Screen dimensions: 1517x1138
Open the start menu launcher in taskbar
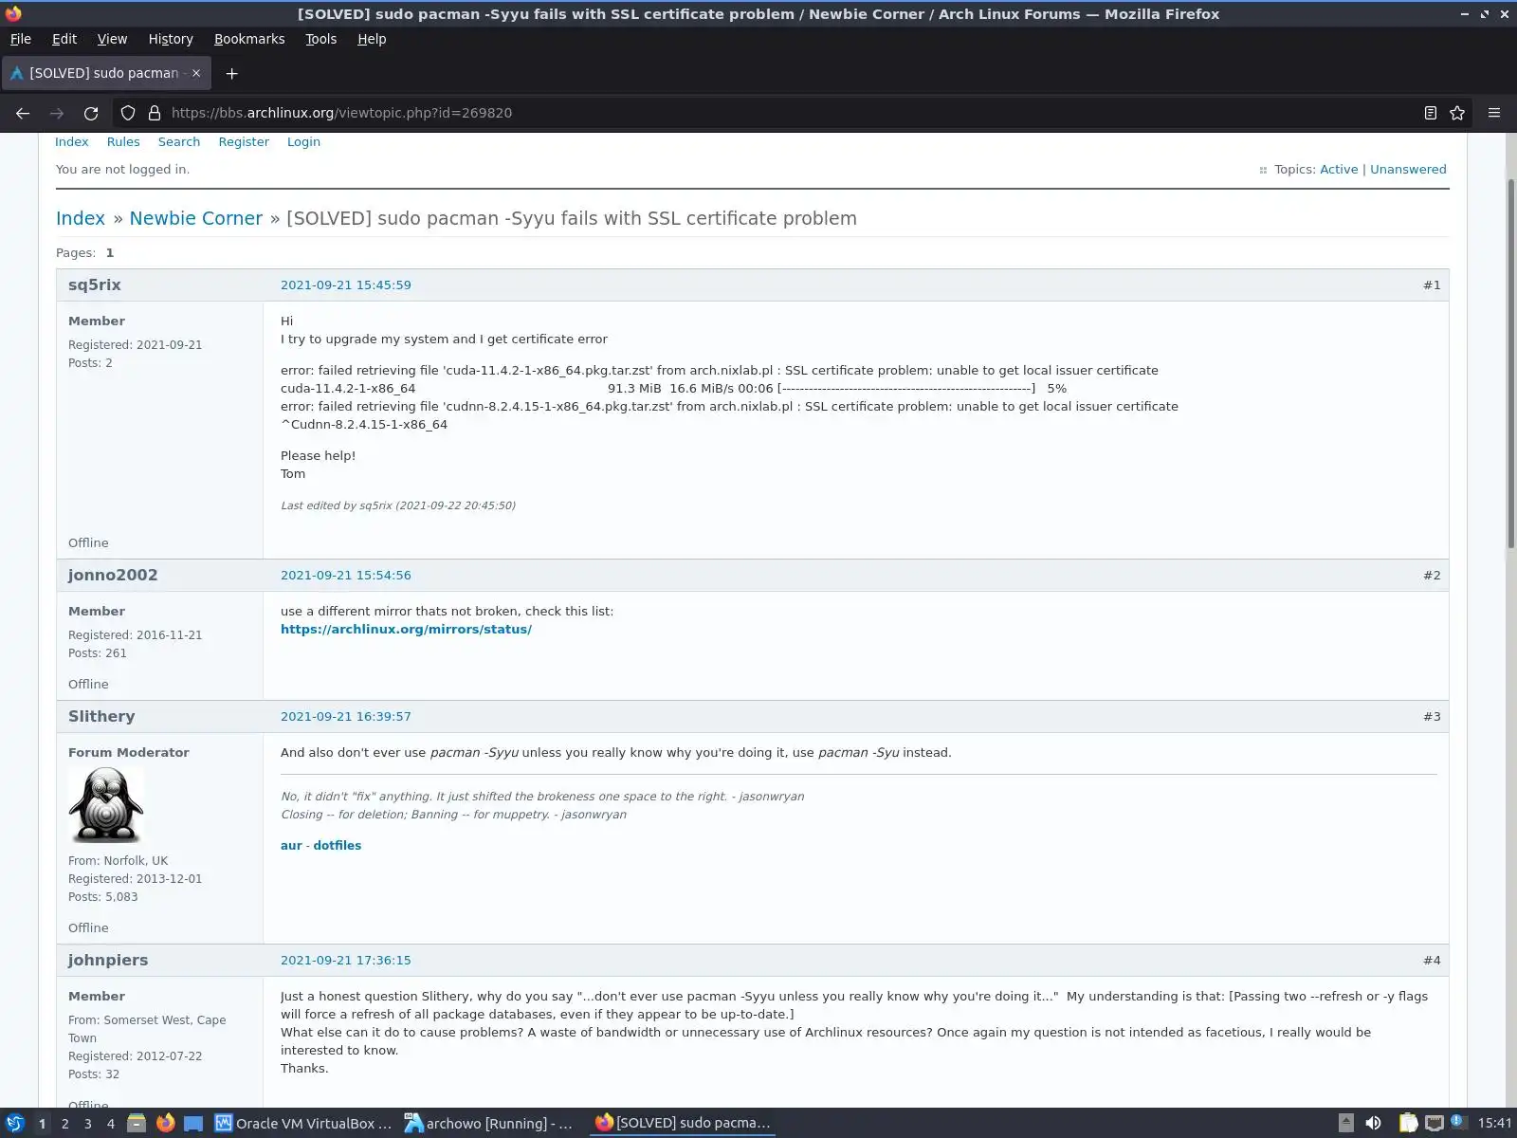coord(14,1123)
